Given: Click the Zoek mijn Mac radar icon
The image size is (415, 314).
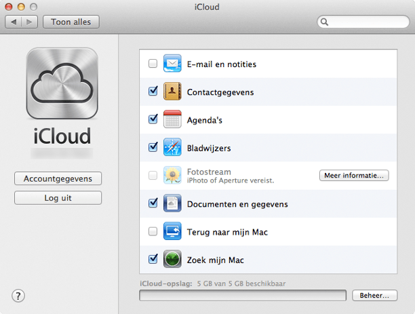Looking at the screenshot, I should pyautogui.click(x=172, y=259).
